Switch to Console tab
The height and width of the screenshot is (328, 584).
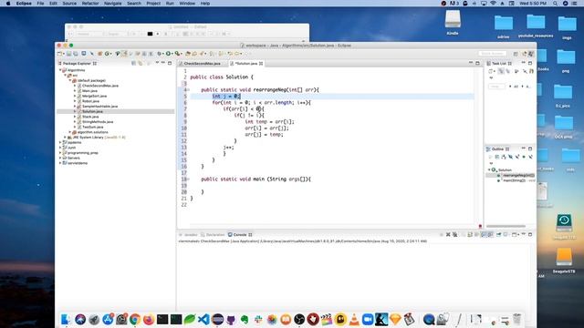click(x=240, y=235)
